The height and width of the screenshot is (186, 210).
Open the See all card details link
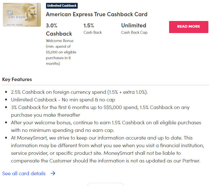[x=24, y=173]
